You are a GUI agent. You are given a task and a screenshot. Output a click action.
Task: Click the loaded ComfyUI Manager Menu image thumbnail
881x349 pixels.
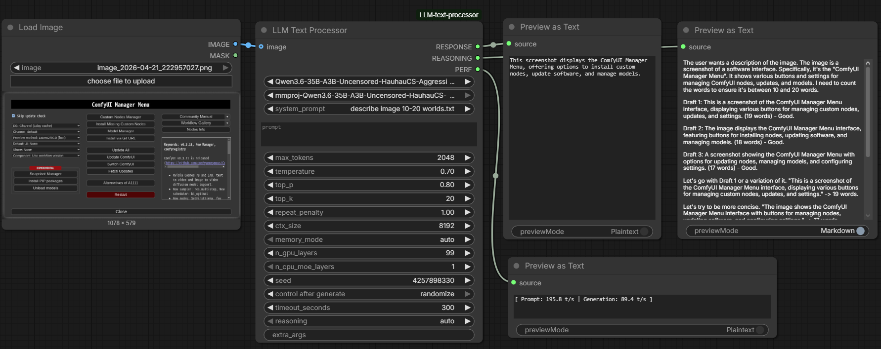(121, 155)
